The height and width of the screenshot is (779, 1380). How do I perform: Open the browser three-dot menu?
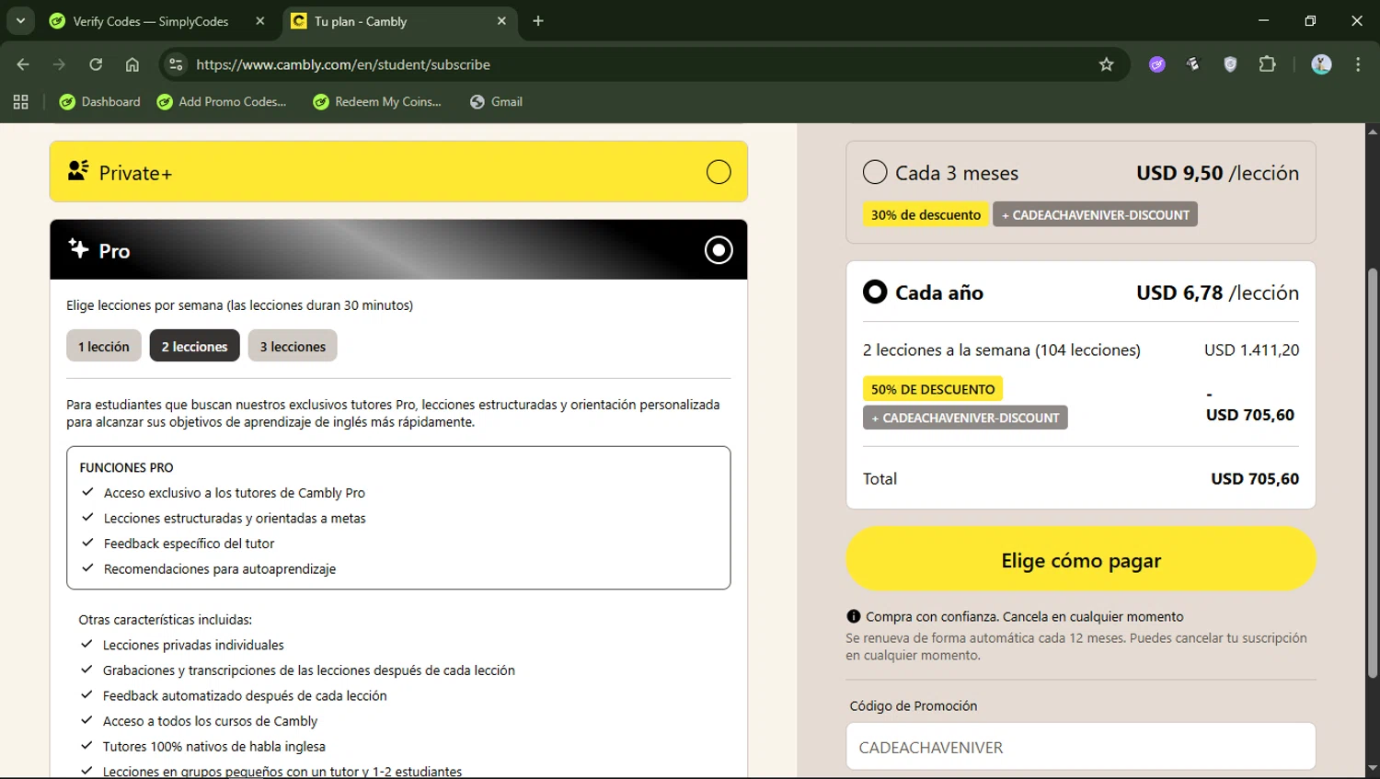(x=1358, y=64)
